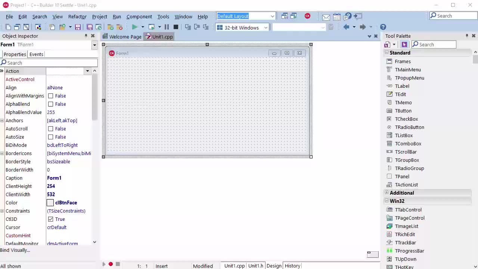
Task: Click the green Run play button
Action: click(x=134, y=27)
